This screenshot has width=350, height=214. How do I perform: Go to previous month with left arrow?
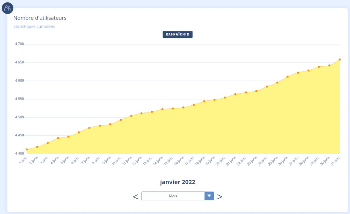135,197
